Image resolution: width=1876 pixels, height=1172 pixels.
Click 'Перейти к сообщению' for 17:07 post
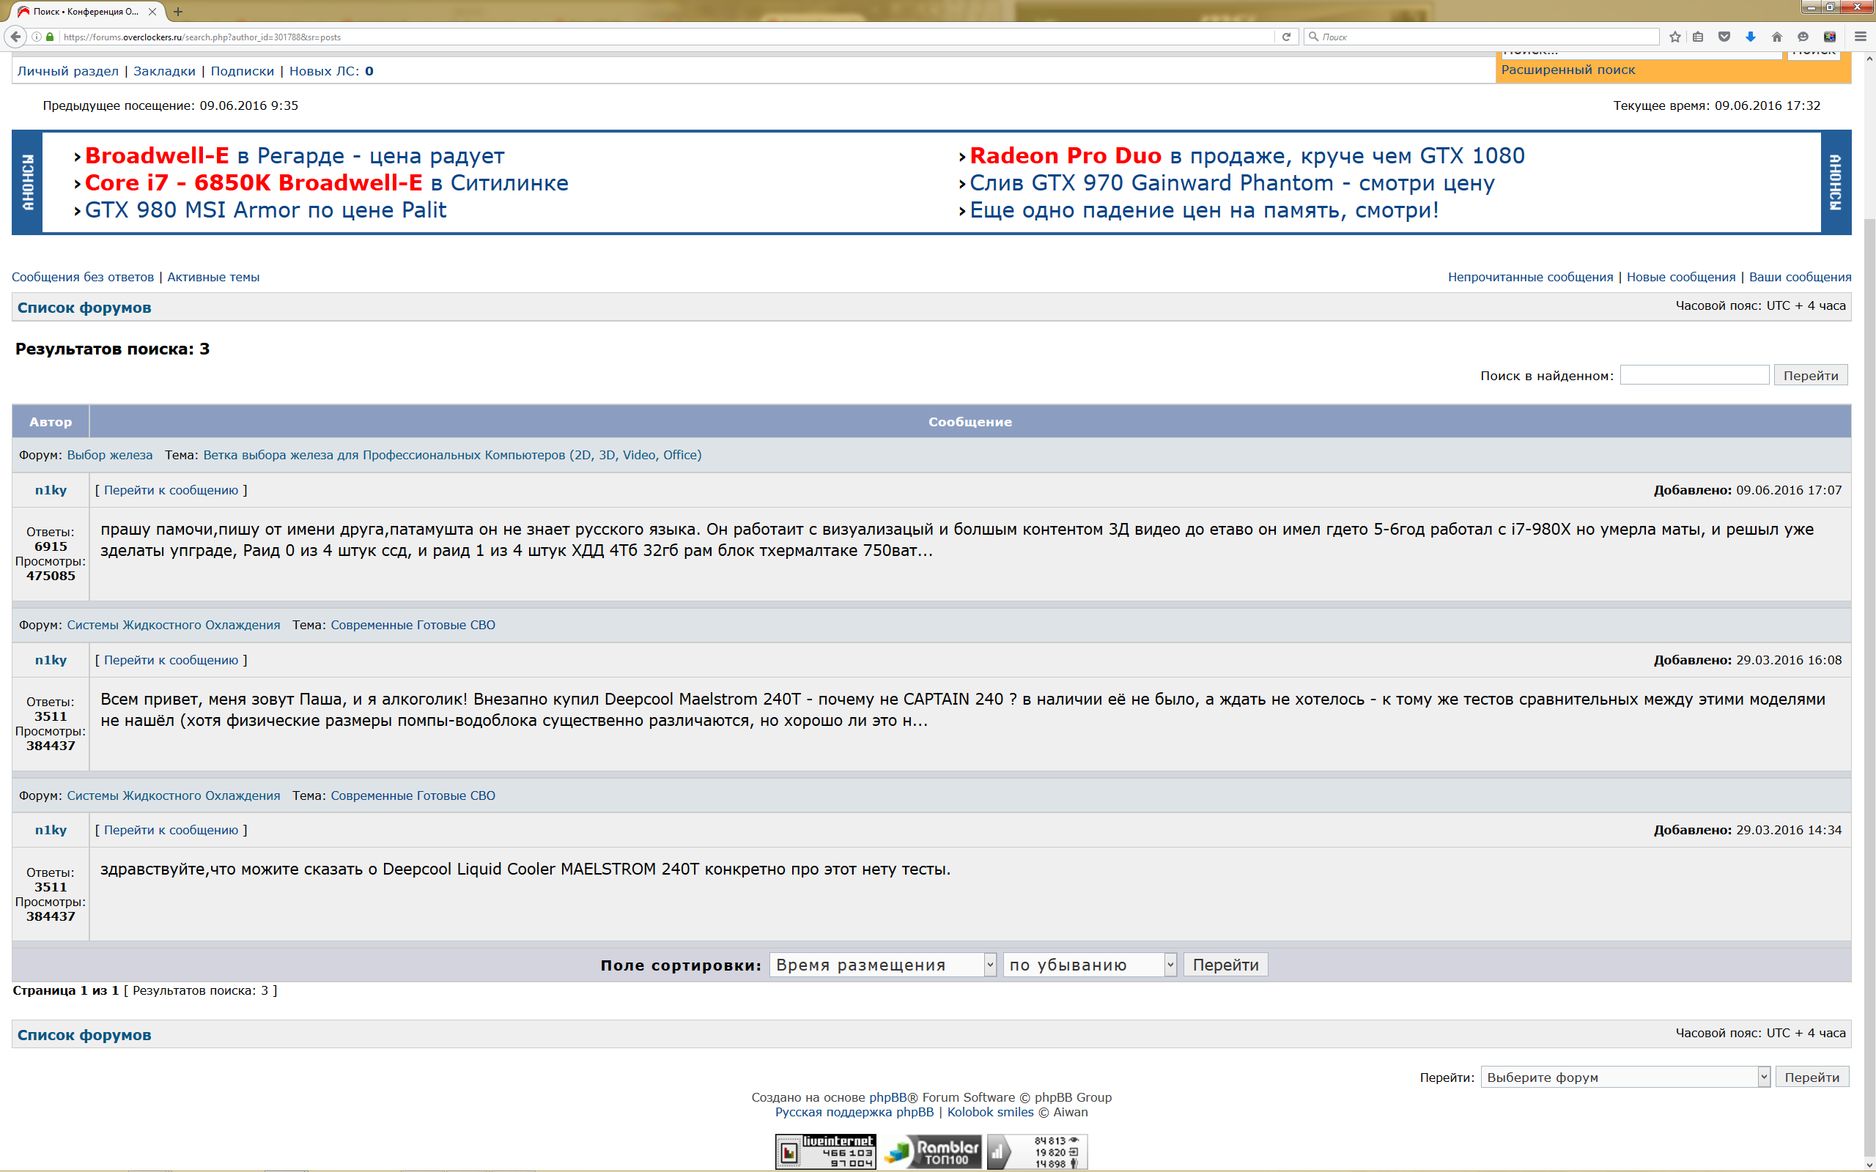tap(171, 490)
